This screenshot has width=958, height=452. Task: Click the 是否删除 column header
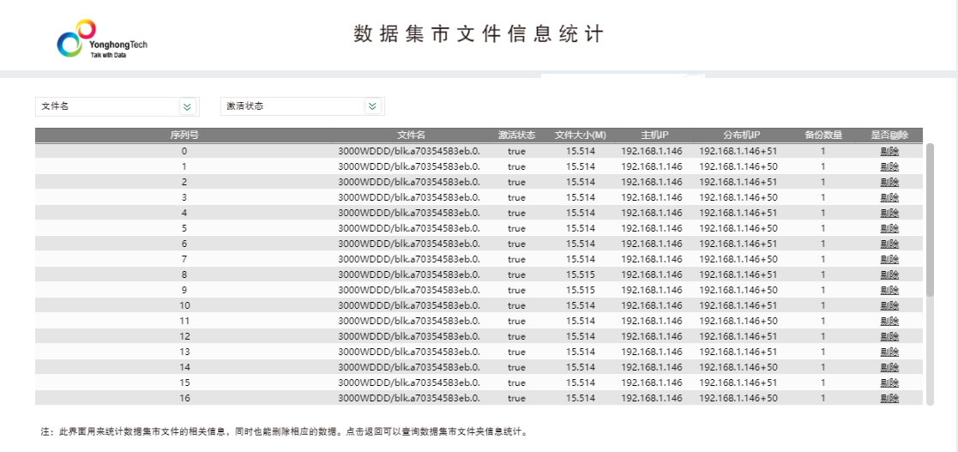(x=889, y=135)
